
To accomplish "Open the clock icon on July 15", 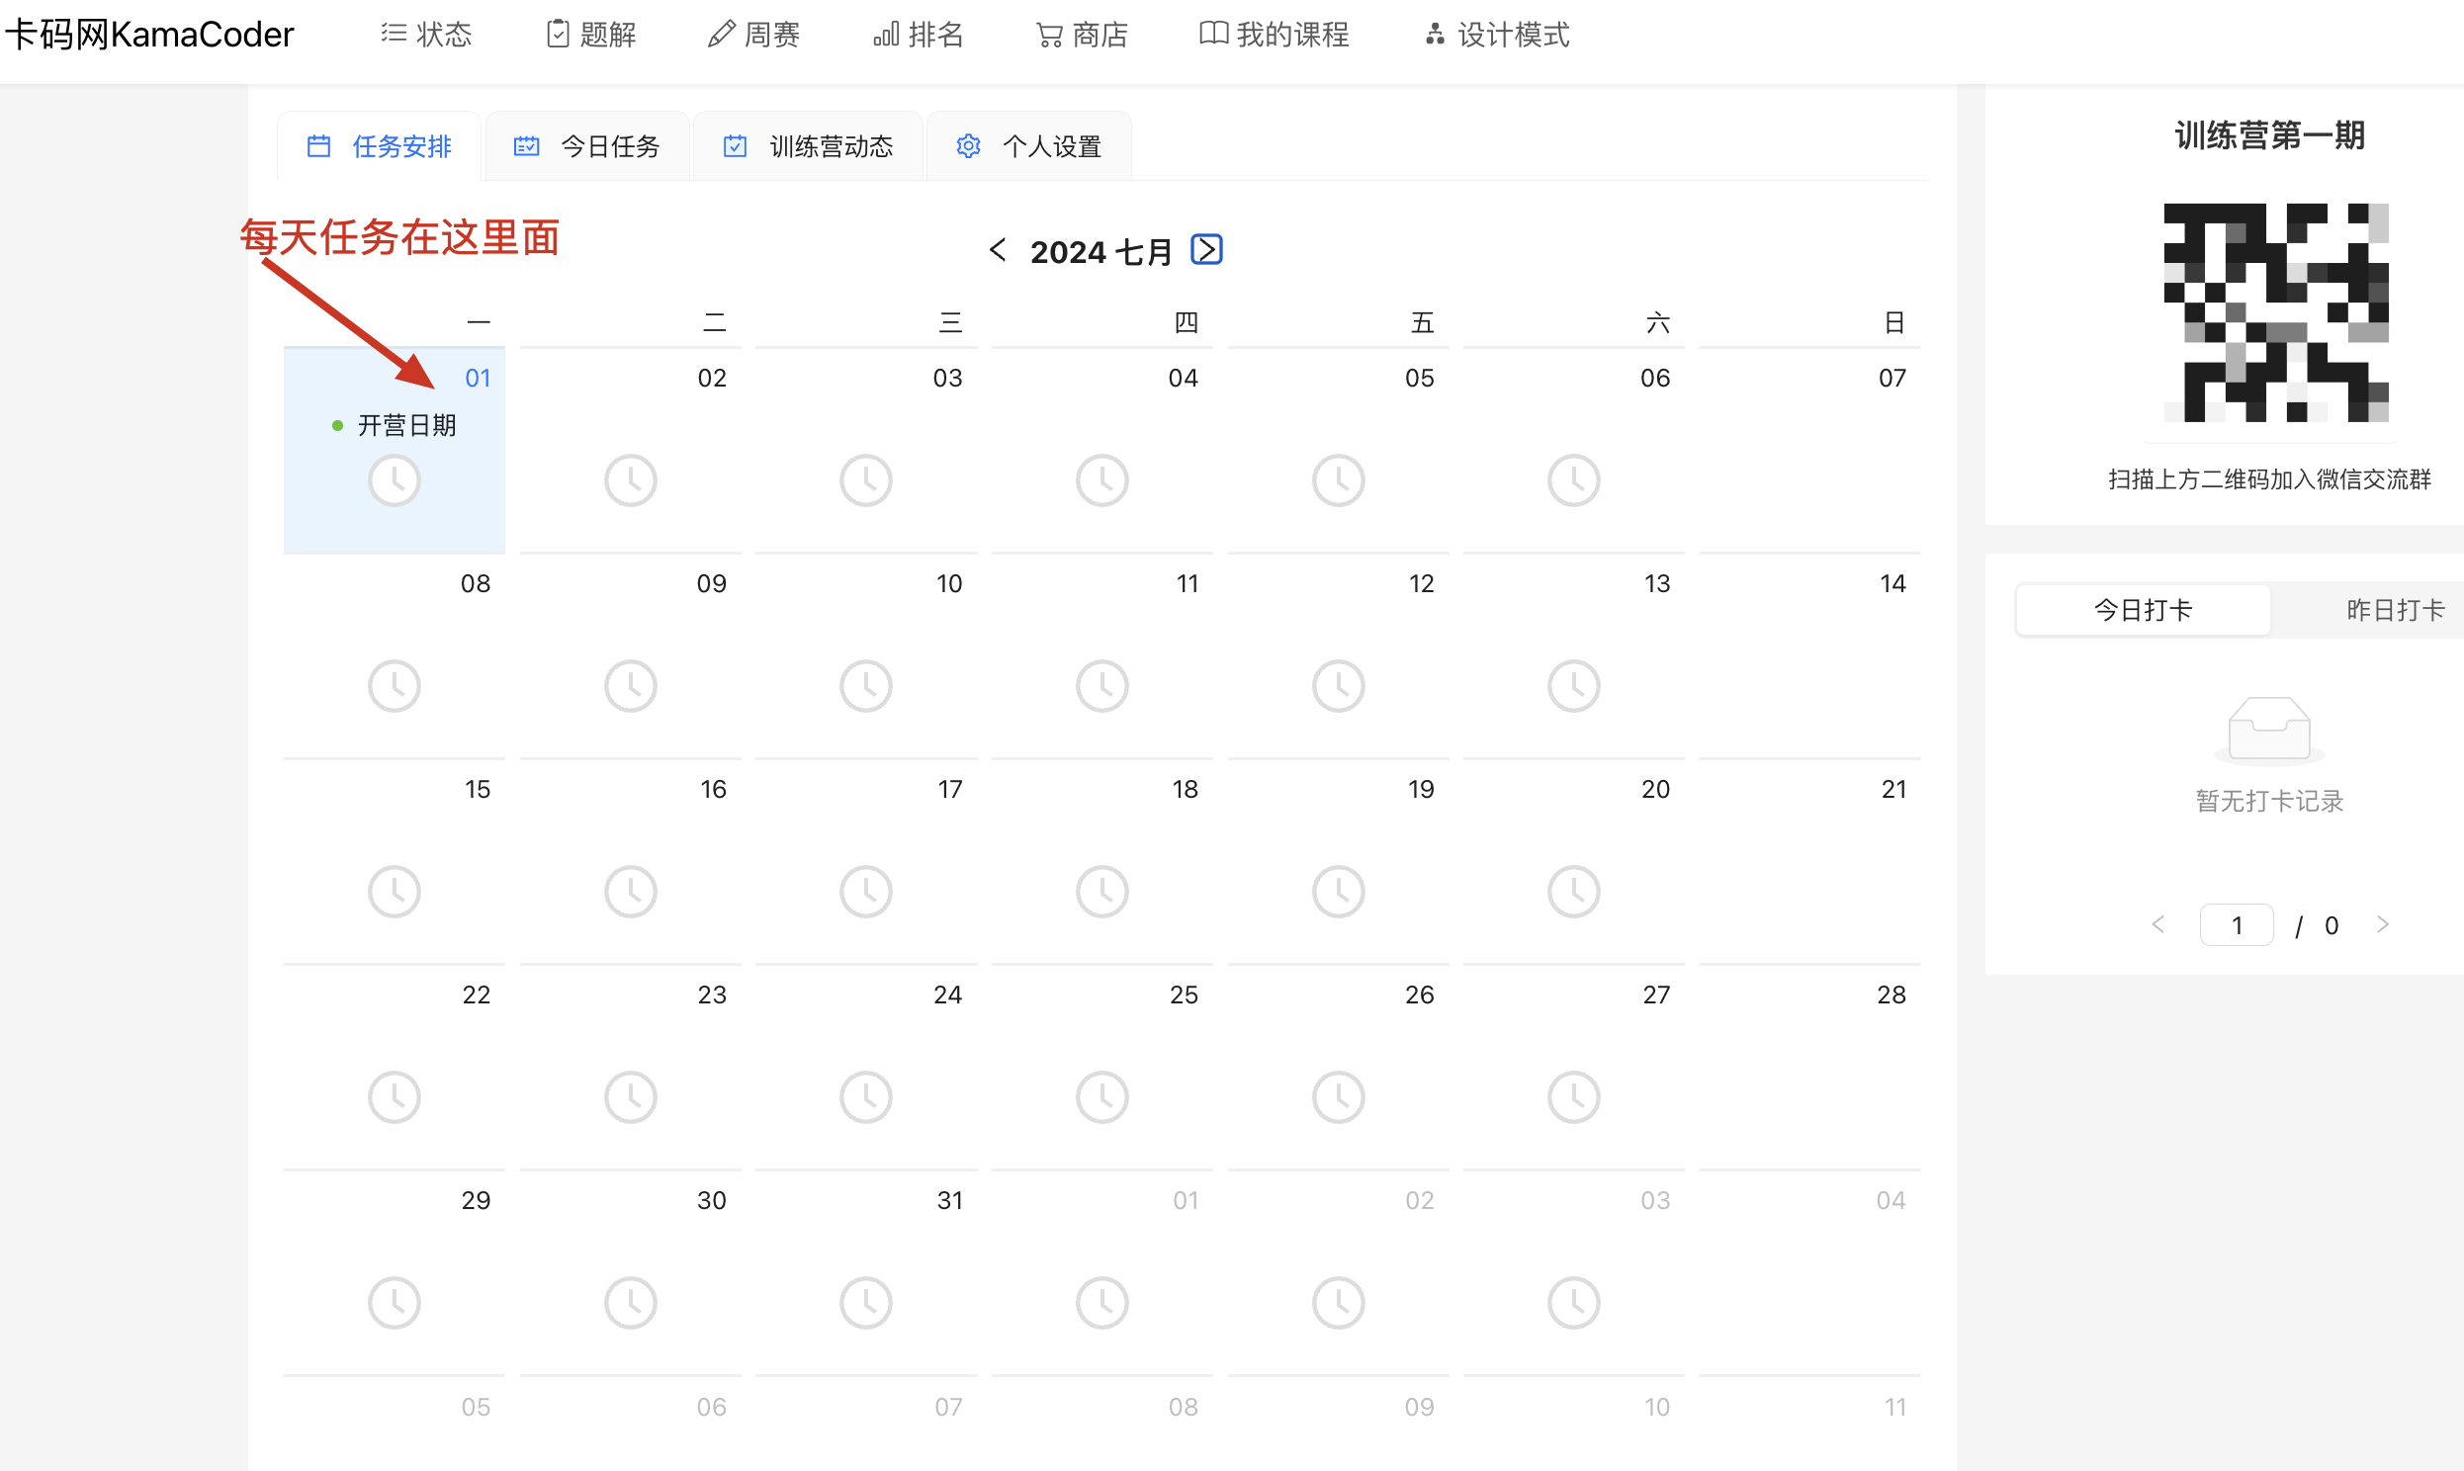I will 395,892.
